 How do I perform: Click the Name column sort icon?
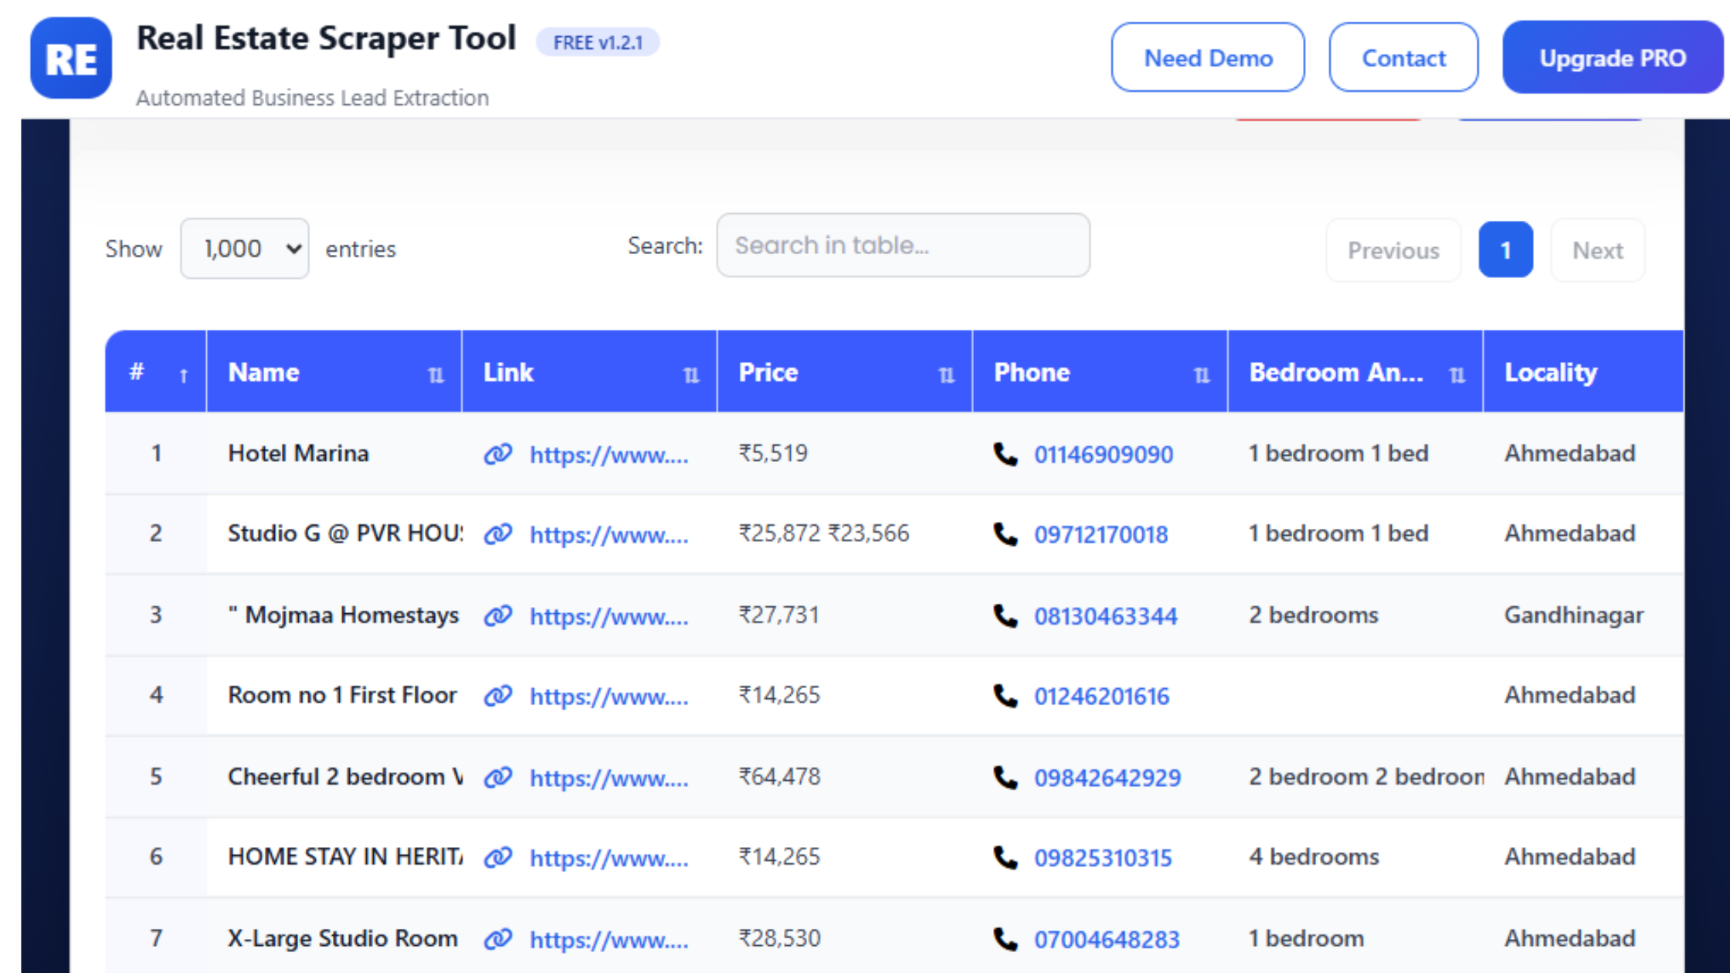pos(436,375)
